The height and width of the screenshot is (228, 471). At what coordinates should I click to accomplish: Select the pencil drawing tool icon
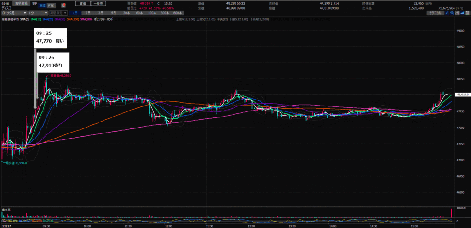[x=446, y=14]
